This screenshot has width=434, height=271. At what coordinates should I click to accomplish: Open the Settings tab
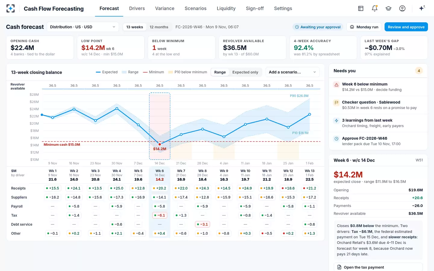click(x=283, y=8)
